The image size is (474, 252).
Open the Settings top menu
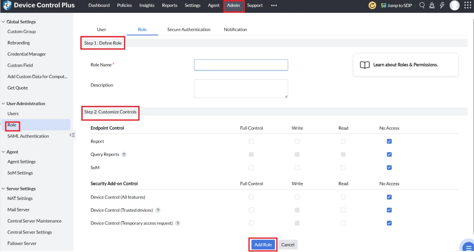pos(192,5)
